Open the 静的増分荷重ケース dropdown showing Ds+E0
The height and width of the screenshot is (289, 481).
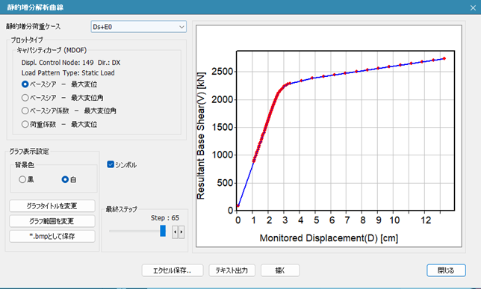tap(139, 27)
